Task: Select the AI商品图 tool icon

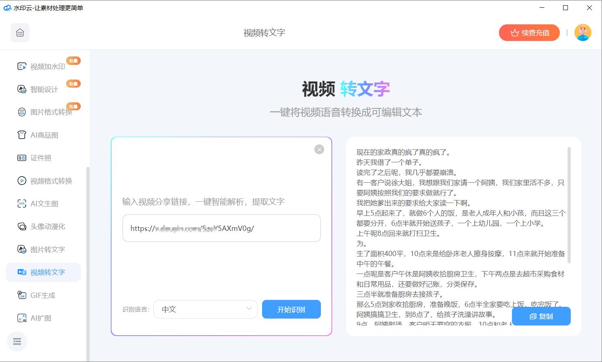Action: (x=21, y=135)
